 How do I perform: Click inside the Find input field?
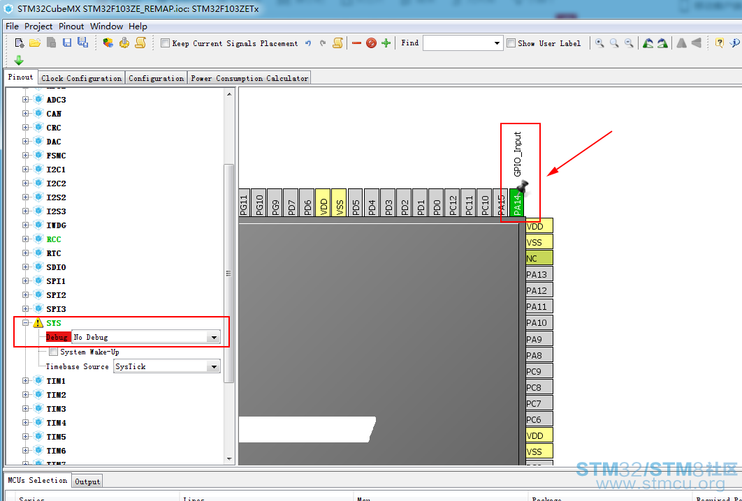coord(458,43)
